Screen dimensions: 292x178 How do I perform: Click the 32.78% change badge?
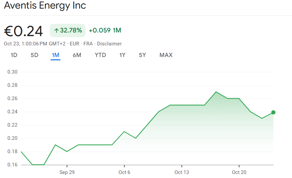pos(68,30)
